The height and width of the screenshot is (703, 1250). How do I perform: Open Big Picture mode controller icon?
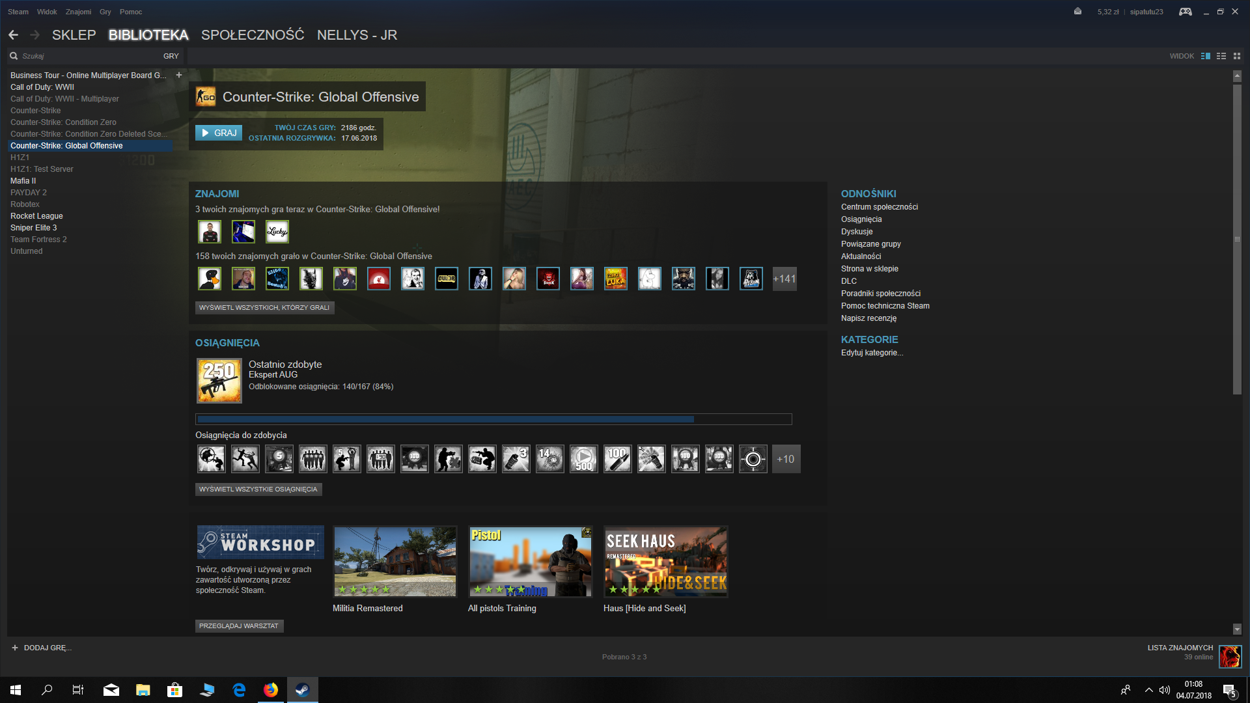click(1186, 12)
